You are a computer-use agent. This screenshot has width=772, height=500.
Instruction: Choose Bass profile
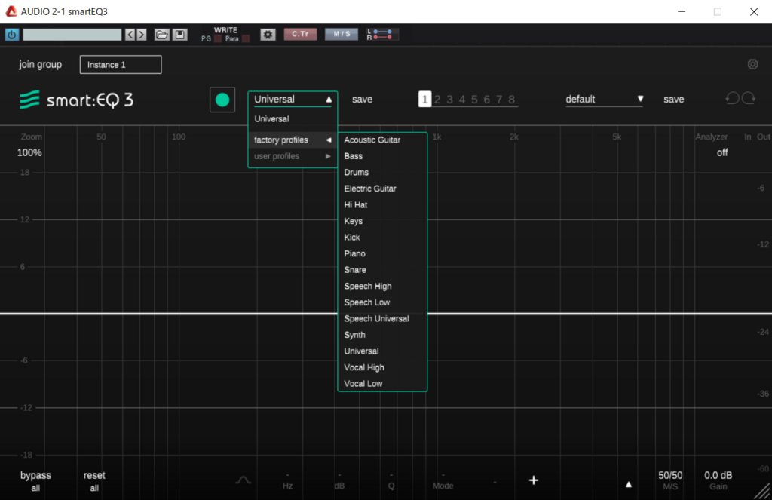click(x=382, y=156)
